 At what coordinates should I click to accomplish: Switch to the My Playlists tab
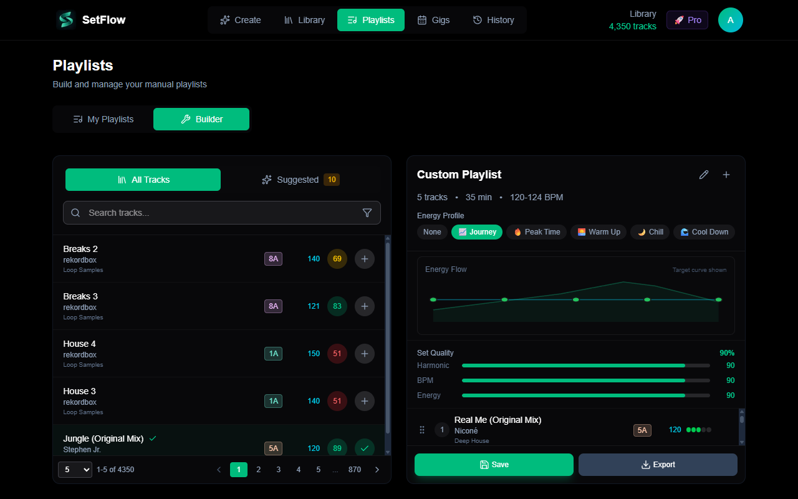click(x=102, y=119)
